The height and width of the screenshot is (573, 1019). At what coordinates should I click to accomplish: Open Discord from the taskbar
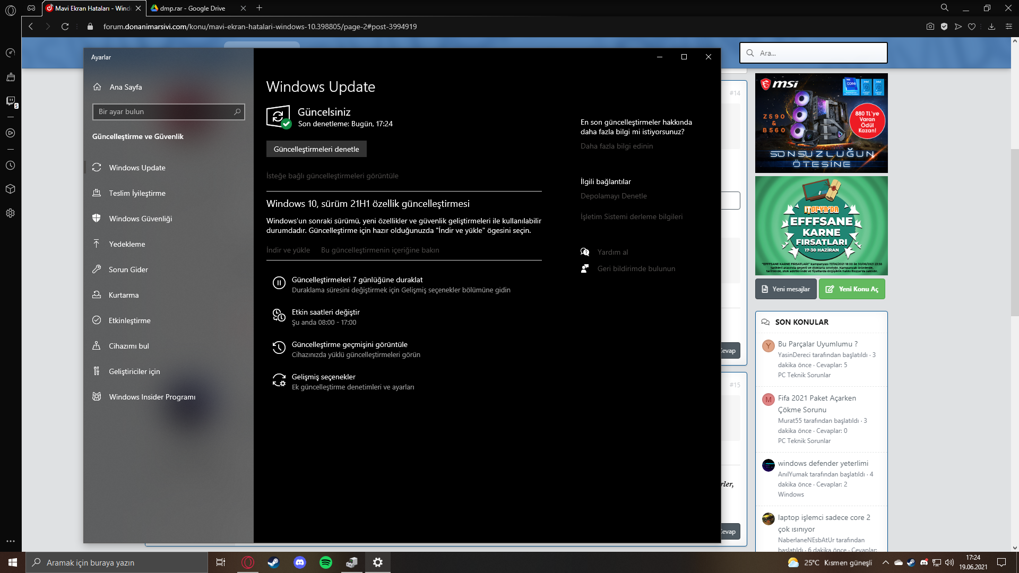click(300, 562)
